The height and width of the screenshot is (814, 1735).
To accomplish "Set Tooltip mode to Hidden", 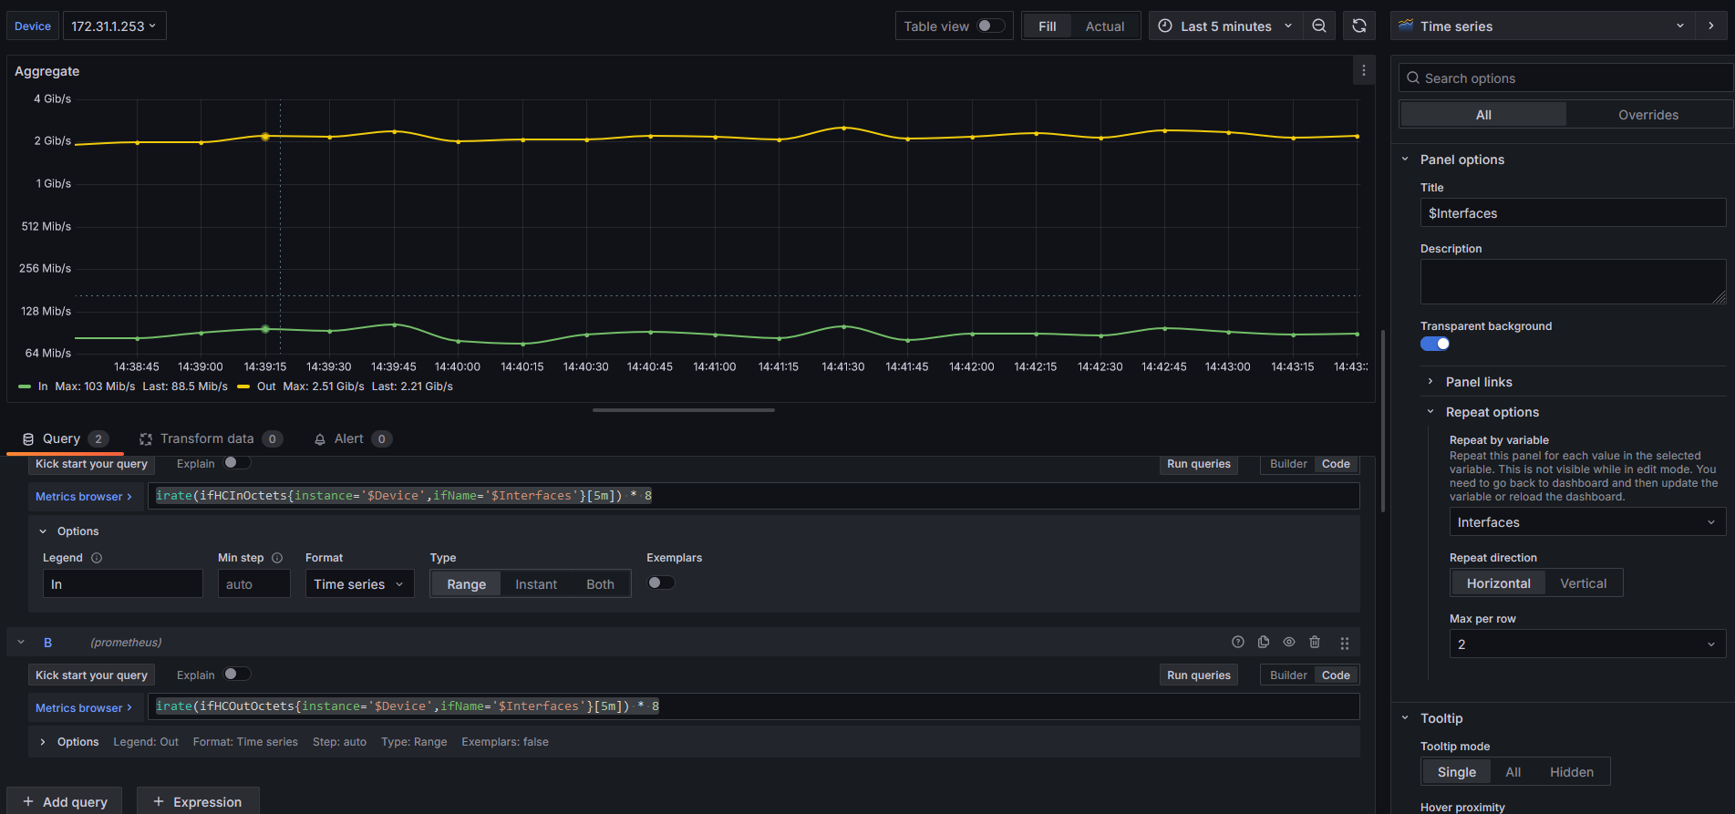I will tap(1572, 772).
